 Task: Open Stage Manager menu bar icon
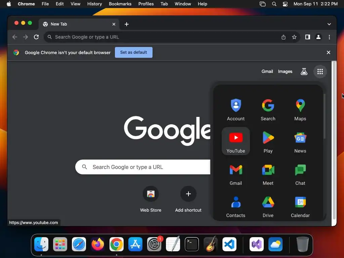point(262,4)
